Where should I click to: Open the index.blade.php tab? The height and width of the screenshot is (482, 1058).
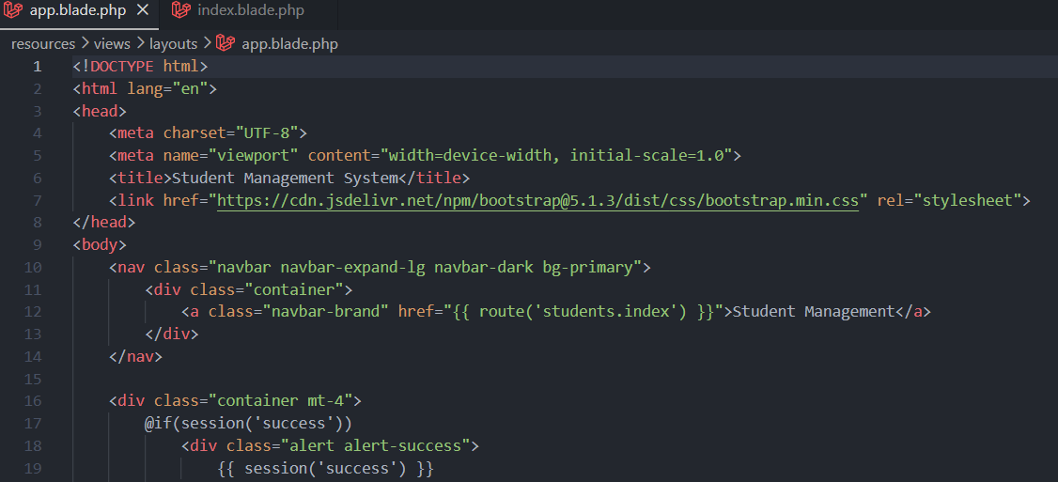click(250, 10)
